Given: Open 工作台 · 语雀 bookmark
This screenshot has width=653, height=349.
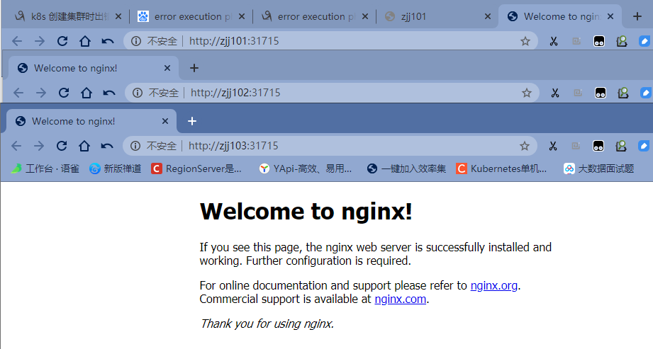Looking at the screenshot, I should tap(45, 168).
